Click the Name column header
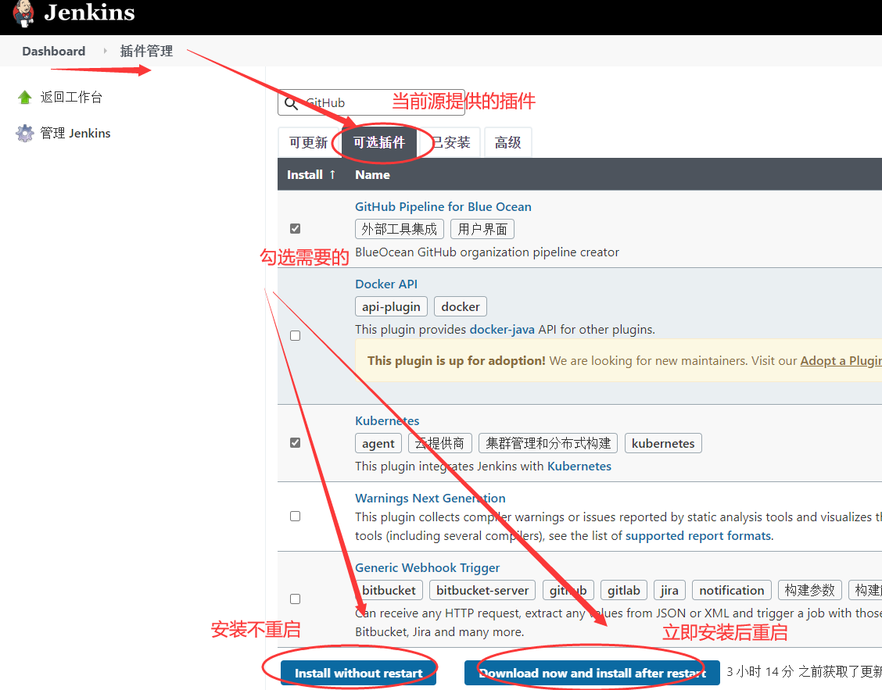This screenshot has width=882, height=690. 372,174
